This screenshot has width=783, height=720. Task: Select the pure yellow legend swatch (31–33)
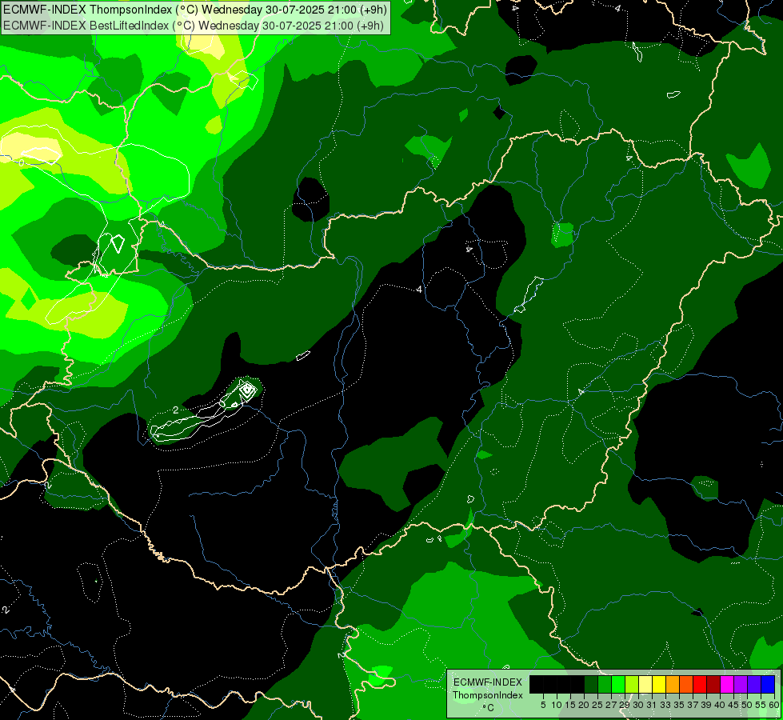pos(659,684)
